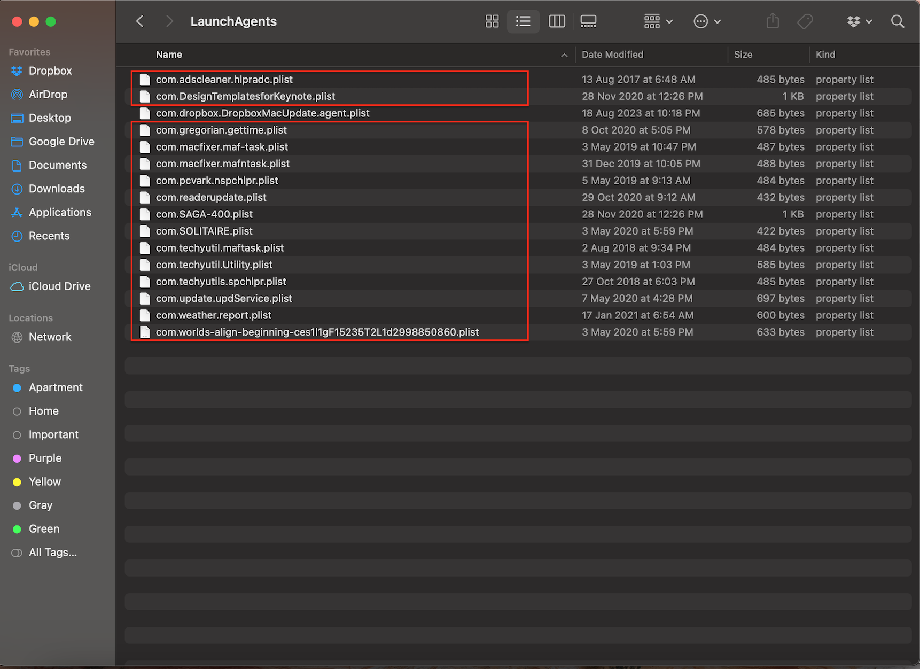The width and height of the screenshot is (920, 669).
Task: Select com.adscleaner.hlpradc.plist file
Action: [x=518, y=79]
